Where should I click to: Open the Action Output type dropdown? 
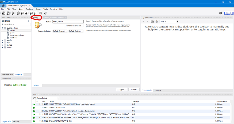pyautogui.click(x=48, y=98)
